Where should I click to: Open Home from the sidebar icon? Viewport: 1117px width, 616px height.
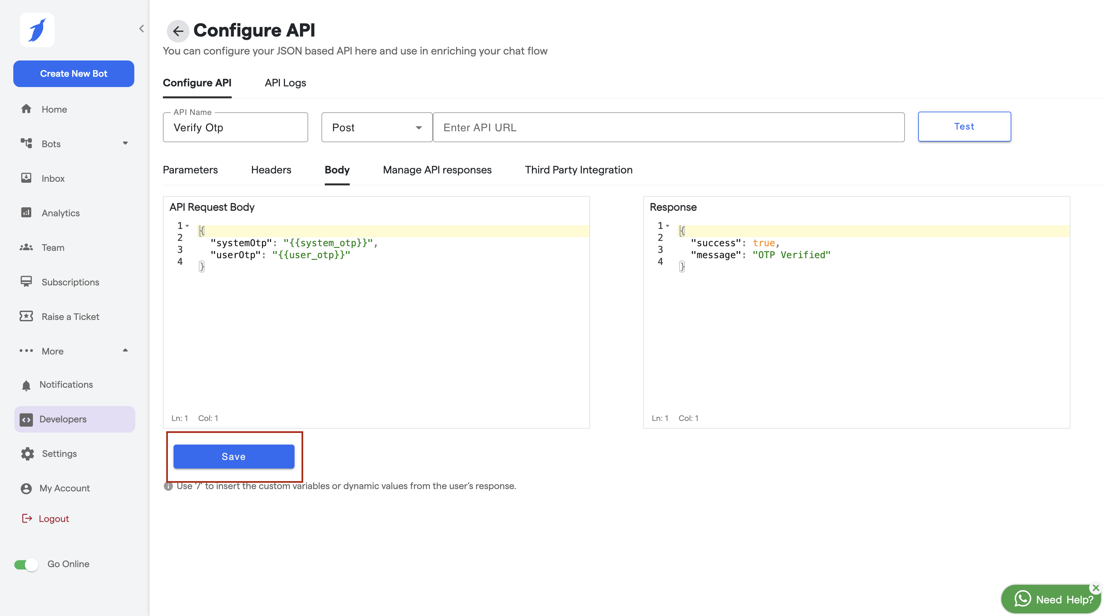coord(27,109)
